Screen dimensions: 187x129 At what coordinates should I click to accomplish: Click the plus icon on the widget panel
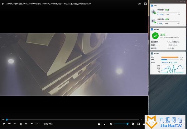(x=151, y=2)
